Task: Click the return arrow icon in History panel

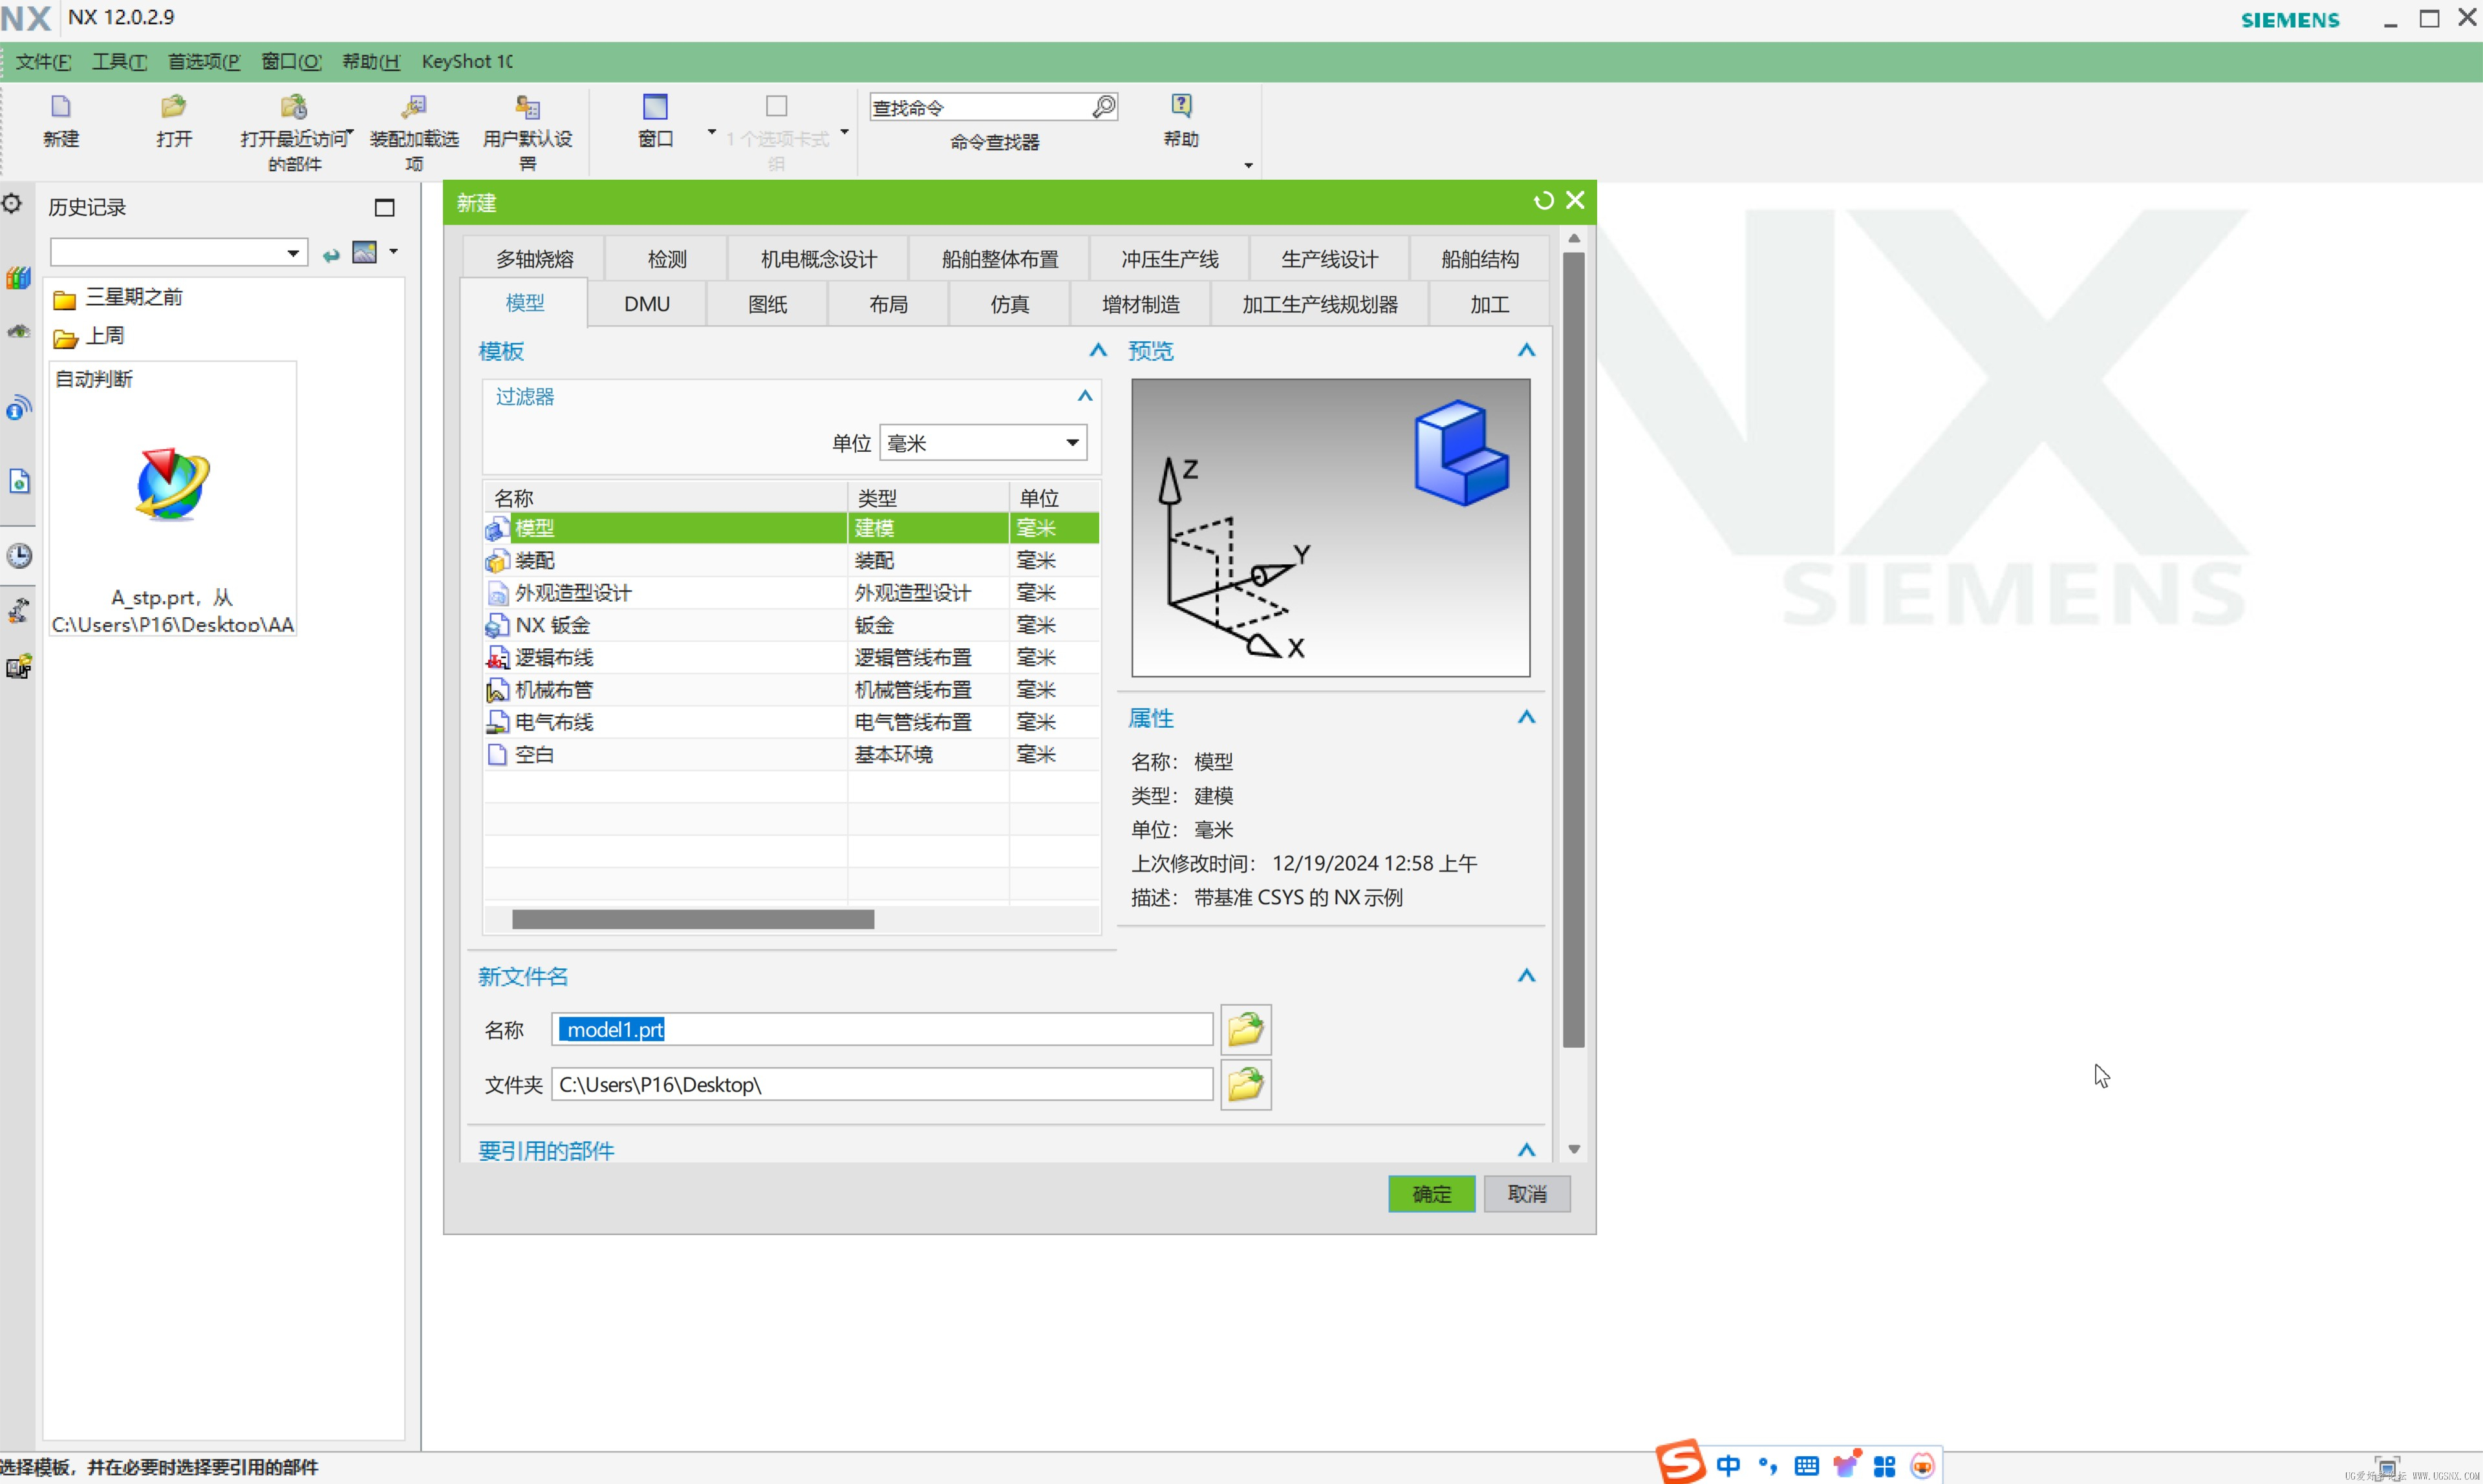Action: coord(331,256)
